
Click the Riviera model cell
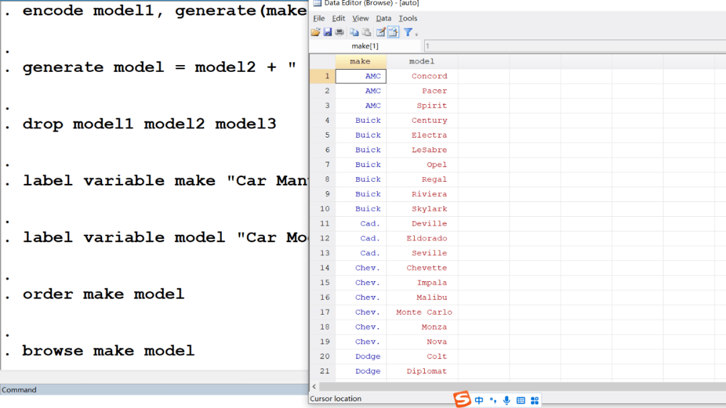click(x=422, y=194)
